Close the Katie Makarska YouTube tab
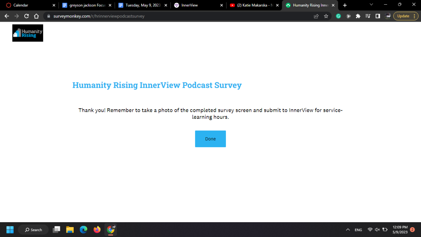 [x=277, y=5]
